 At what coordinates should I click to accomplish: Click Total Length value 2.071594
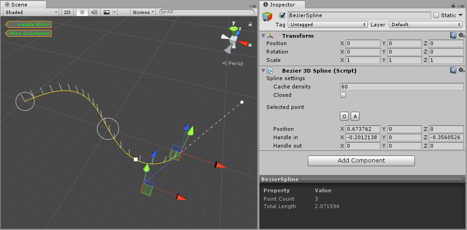pos(327,206)
